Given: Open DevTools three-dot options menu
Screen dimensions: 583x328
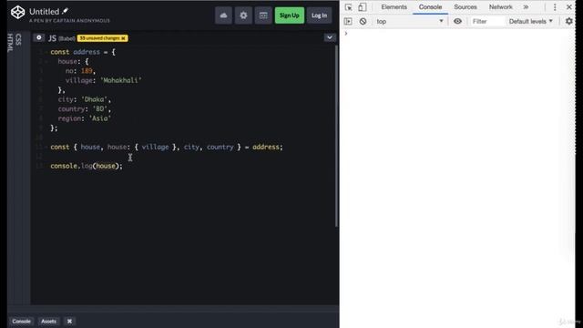Looking at the screenshot, I should pyautogui.click(x=555, y=7).
